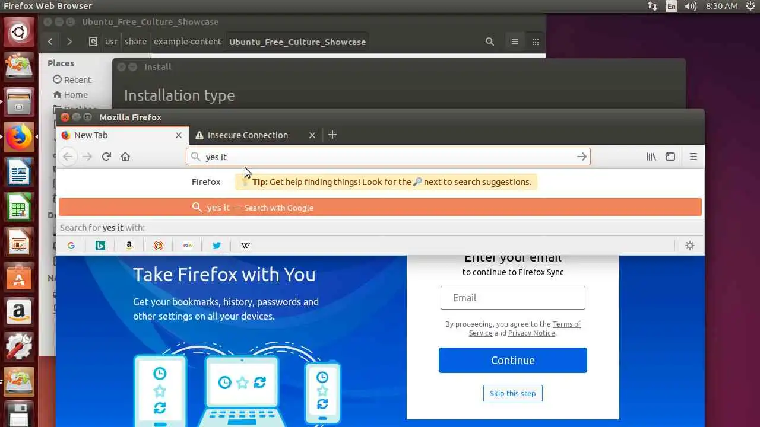Open the Privacy Notice link

click(531, 333)
